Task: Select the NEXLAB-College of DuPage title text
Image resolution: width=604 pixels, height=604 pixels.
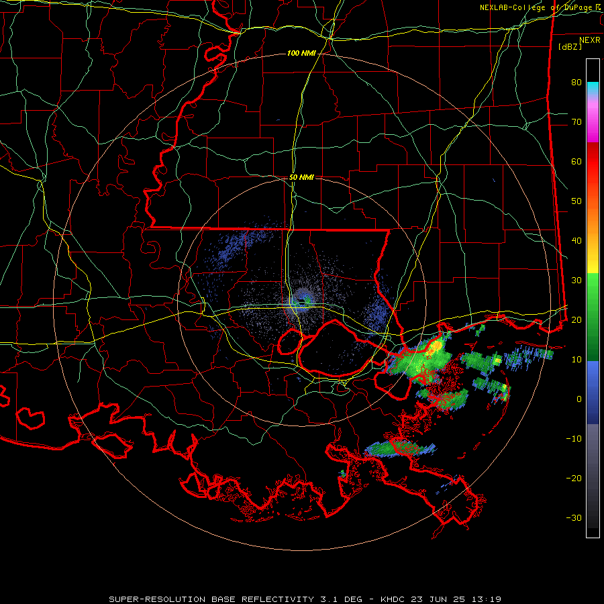Action: pos(537,7)
